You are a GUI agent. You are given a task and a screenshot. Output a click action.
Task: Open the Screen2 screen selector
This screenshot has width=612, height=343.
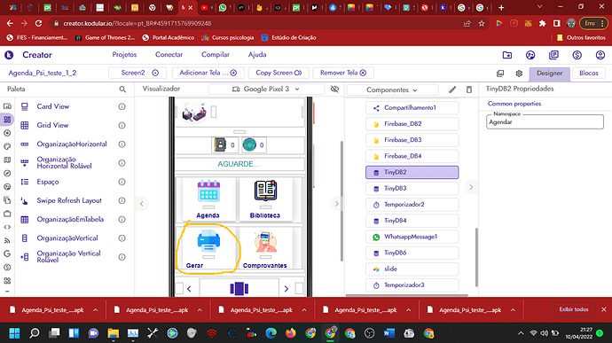click(x=137, y=73)
